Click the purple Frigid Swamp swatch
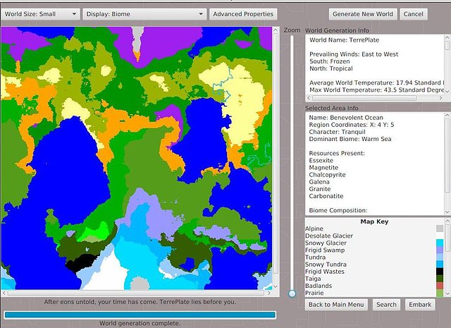This screenshot has width=451, height=328. coord(440,250)
